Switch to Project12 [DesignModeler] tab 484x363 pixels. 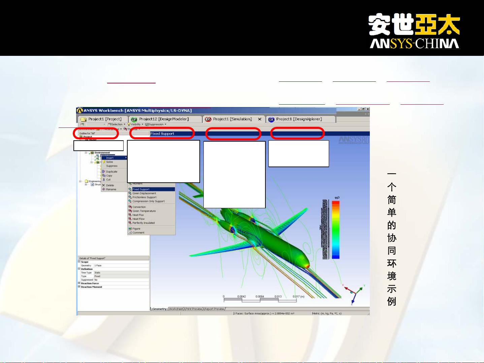(x=165, y=119)
